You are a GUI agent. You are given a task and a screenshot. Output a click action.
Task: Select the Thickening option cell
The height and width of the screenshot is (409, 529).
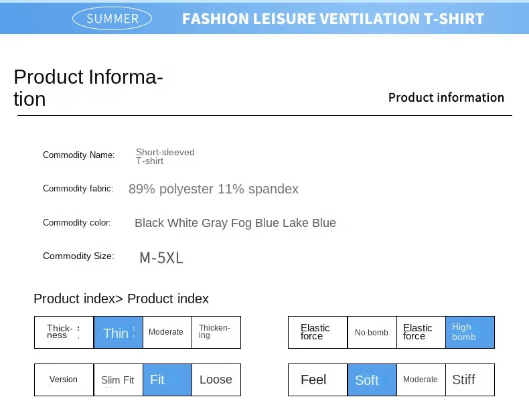pyautogui.click(x=216, y=333)
